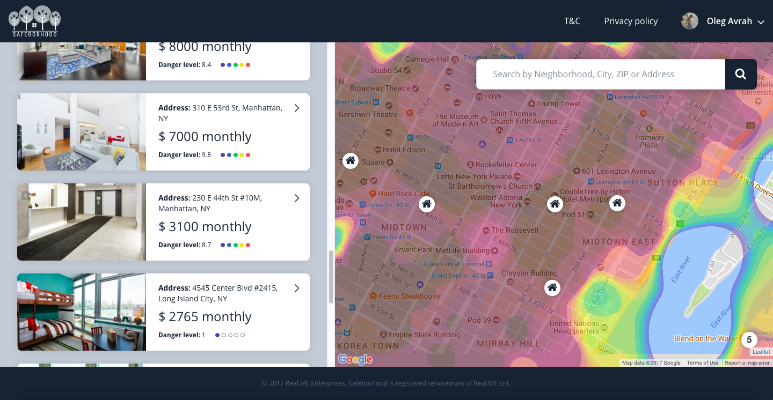
Task: Click the listings panel scrollbar
Action: point(331,277)
